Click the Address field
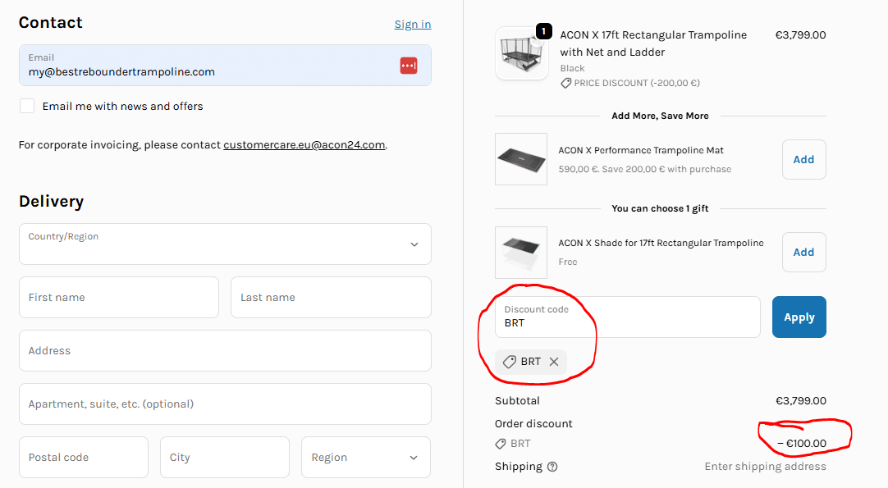The height and width of the screenshot is (488, 888). point(224,350)
